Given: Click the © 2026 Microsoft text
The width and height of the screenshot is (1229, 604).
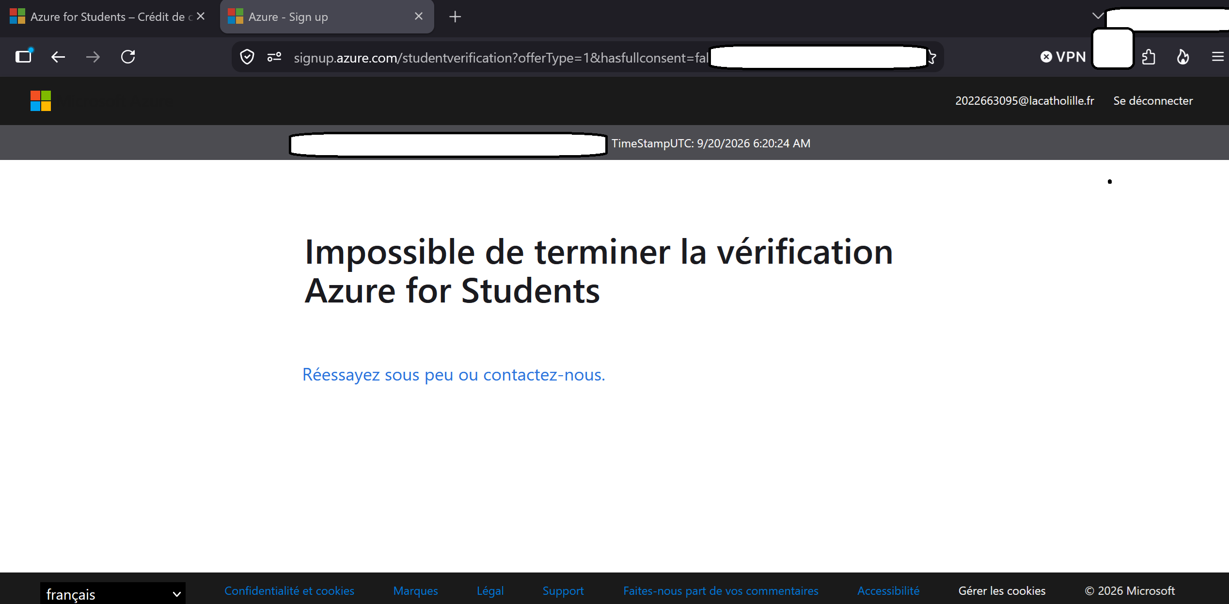Looking at the screenshot, I should [1130, 591].
